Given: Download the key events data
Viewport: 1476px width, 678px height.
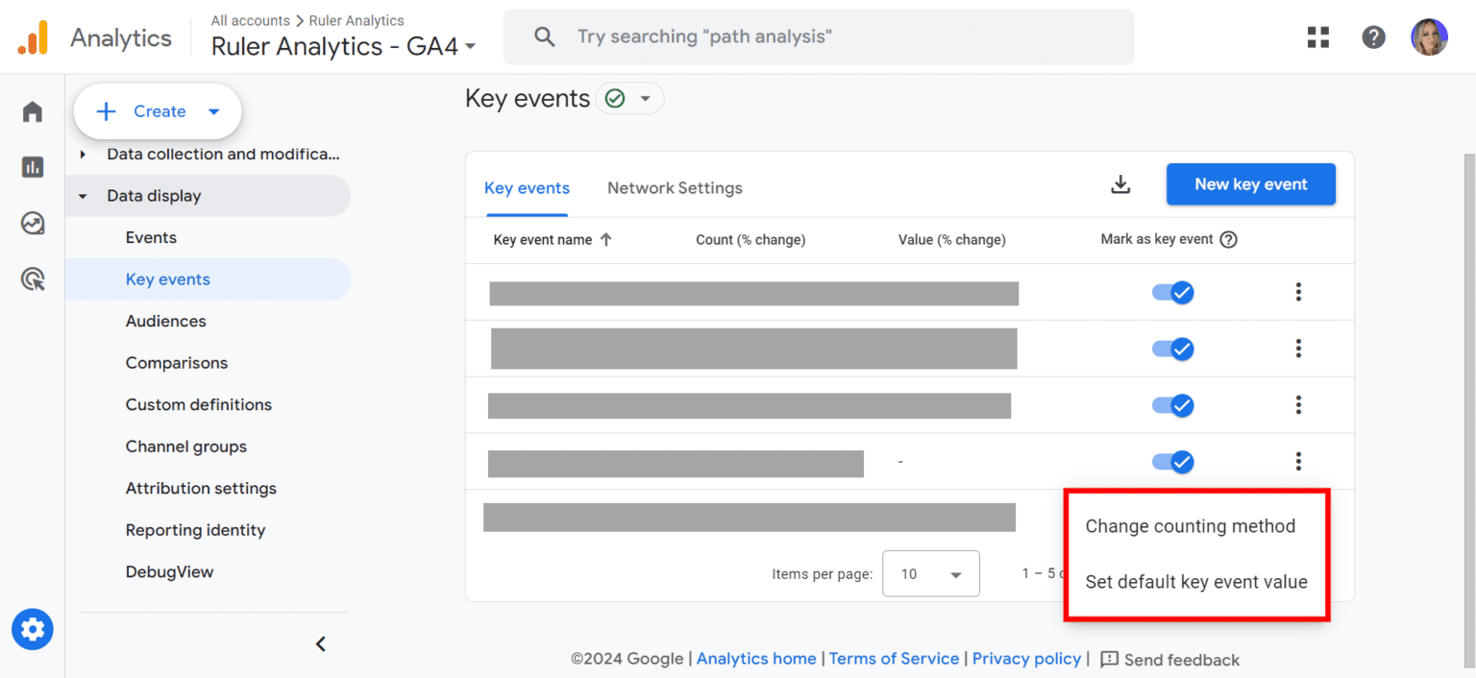Looking at the screenshot, I should 1120,184.
